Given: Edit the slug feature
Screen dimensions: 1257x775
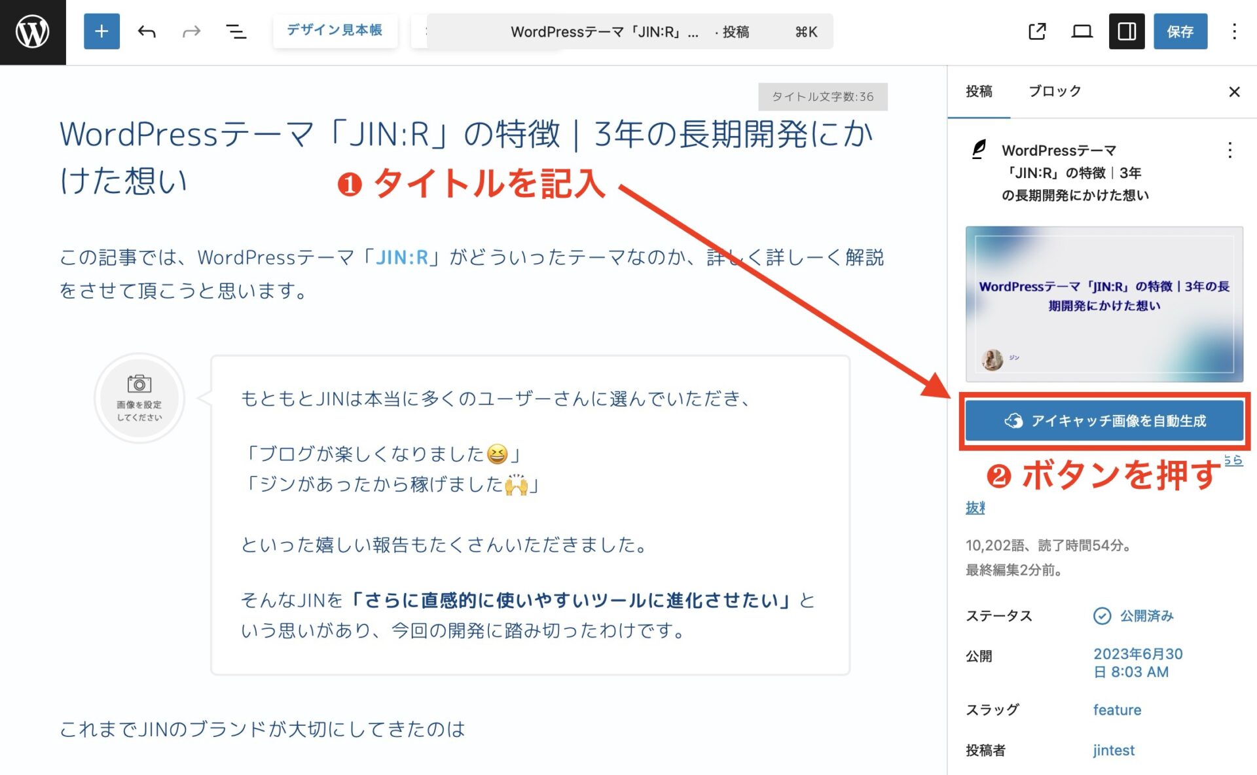Looking at the screenshot, I should tap(1117, 710).
